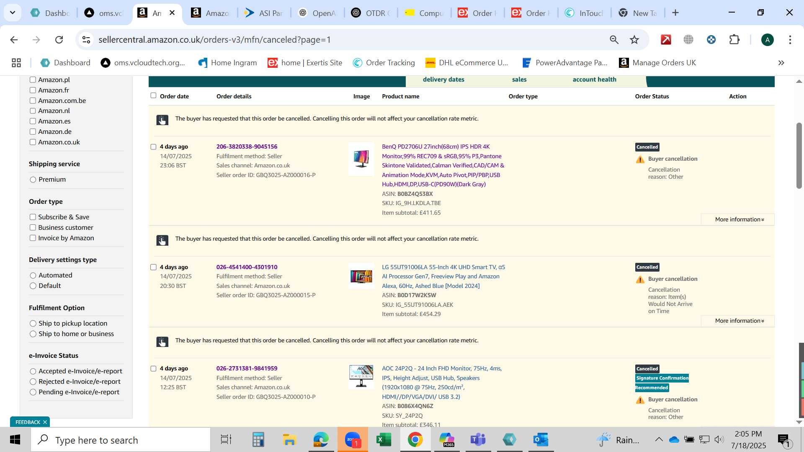Viewport: 804px width, 452px height.
Task: Open Manage Orders UK bookmark
Action: pyautogui.click(x=657, y=63)
